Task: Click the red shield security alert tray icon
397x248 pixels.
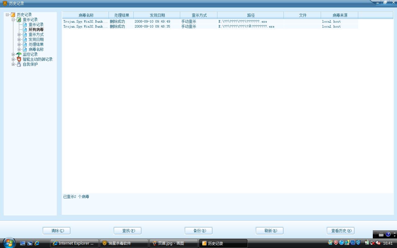Action: click(336, 243)
